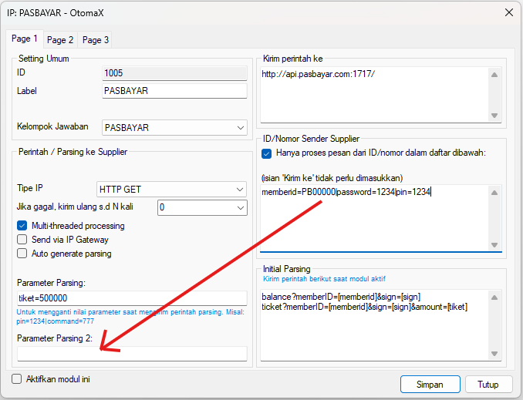The width and height of the screenshot is (523, 400).
Task: Click the 'Untuk mengganti nilai parameter' hint text
Action: click(130, 317)
